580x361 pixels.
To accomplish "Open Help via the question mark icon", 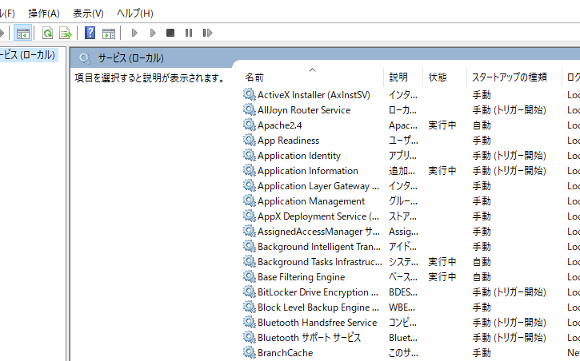I will 90,34.
